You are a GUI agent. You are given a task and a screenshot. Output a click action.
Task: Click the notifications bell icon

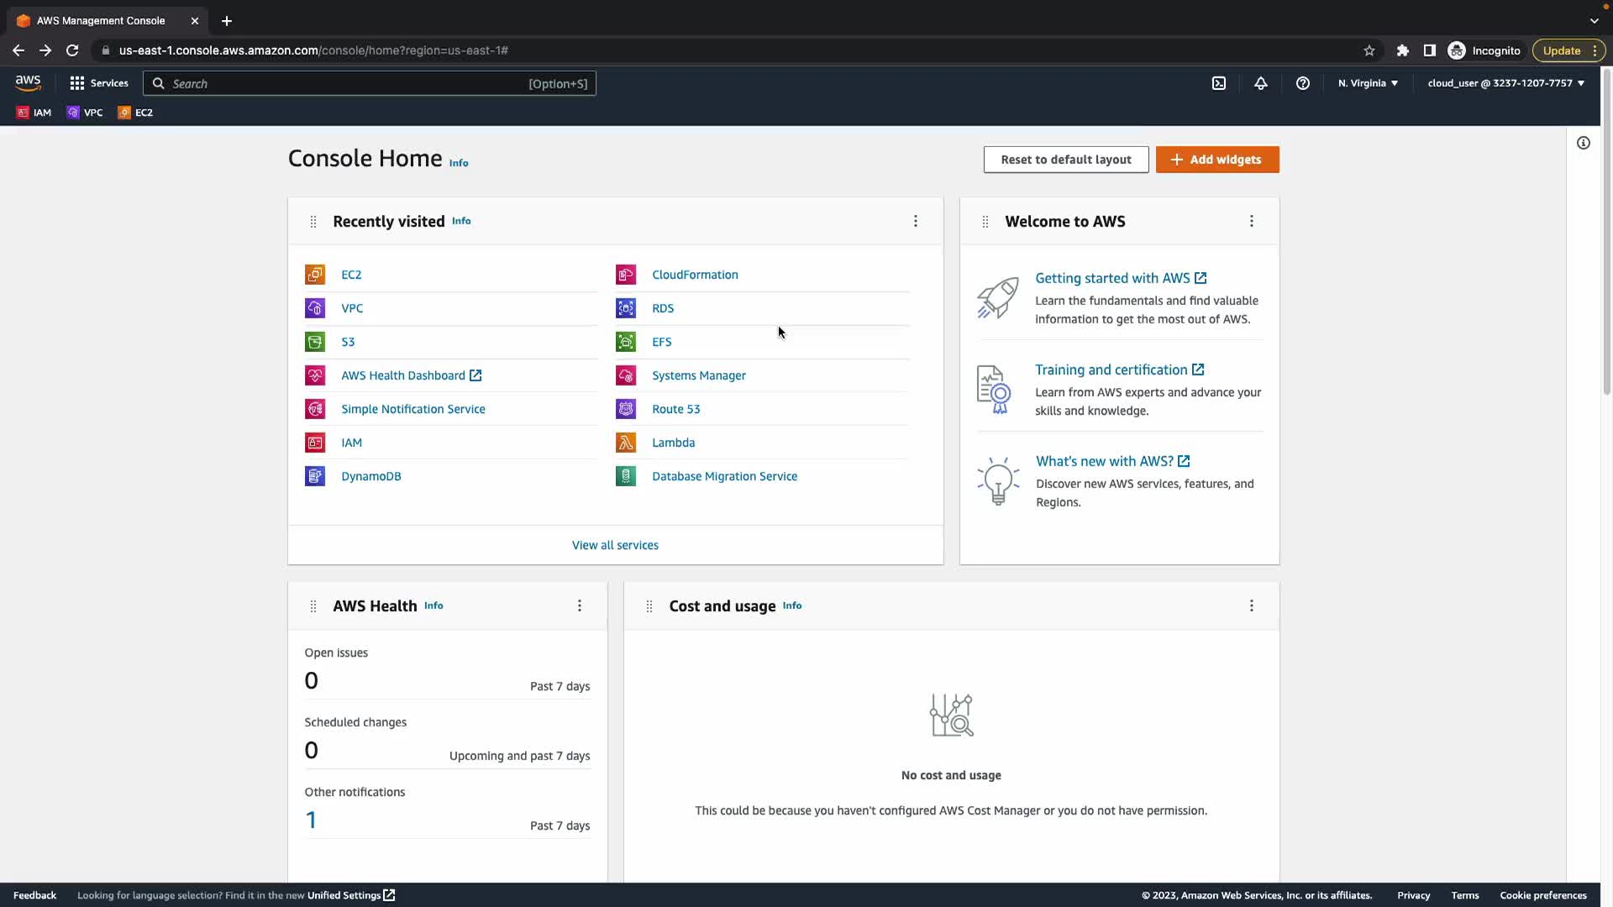pyautogui.click(x=1261, y=83)
